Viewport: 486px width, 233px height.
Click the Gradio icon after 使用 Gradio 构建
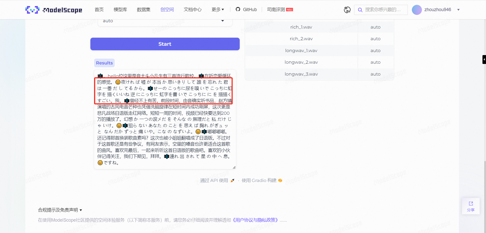click(280, 180)
